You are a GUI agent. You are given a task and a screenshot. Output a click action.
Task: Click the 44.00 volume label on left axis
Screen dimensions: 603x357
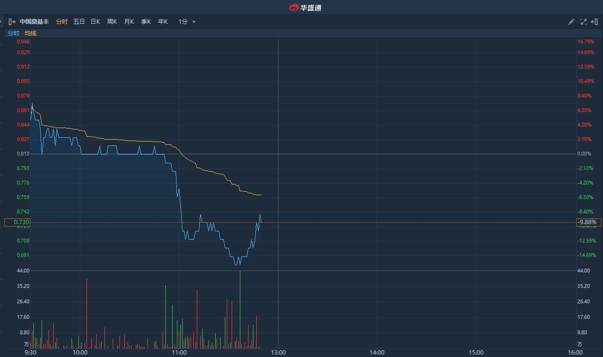pos(23,271)
